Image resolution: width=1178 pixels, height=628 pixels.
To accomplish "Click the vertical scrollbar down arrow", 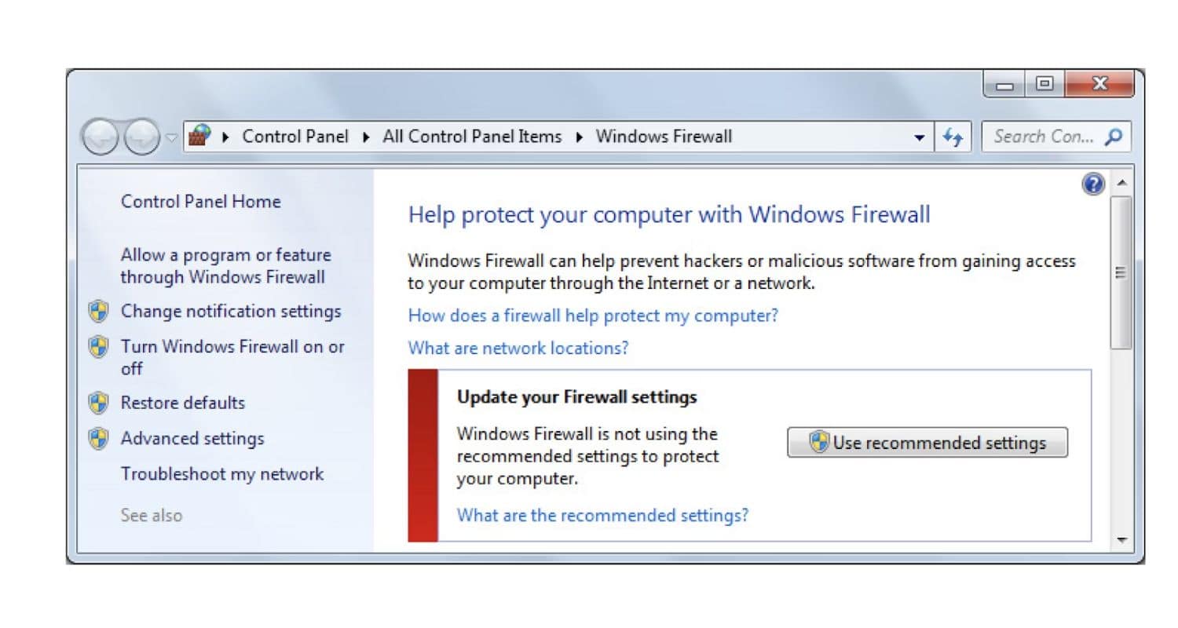I will click(1121, 540).
